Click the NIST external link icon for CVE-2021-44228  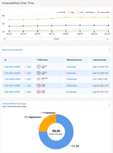tap(26, 73)
